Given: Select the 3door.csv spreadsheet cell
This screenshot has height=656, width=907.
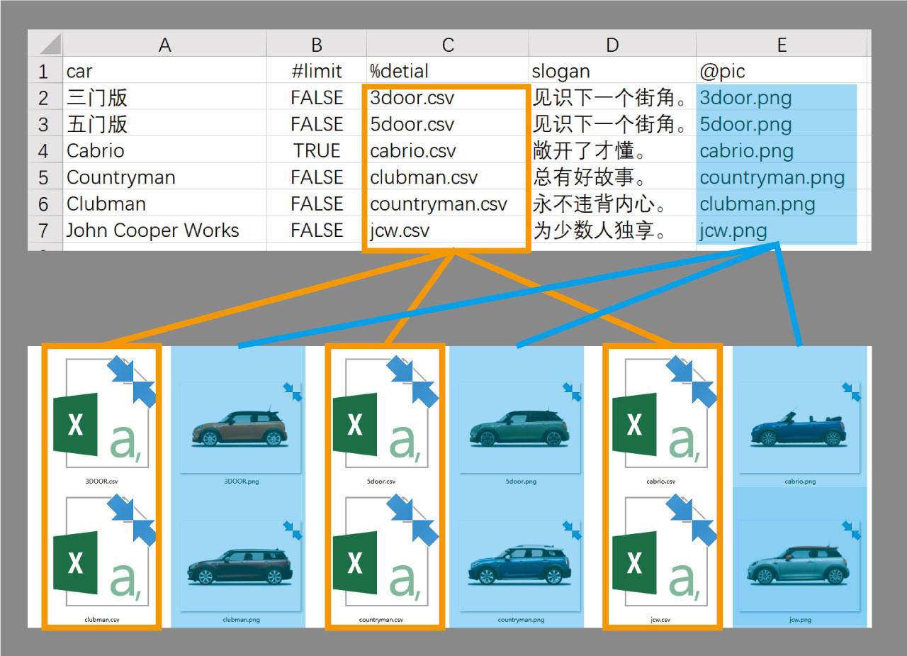Looking at the screenshot, I should coord(448,96).
